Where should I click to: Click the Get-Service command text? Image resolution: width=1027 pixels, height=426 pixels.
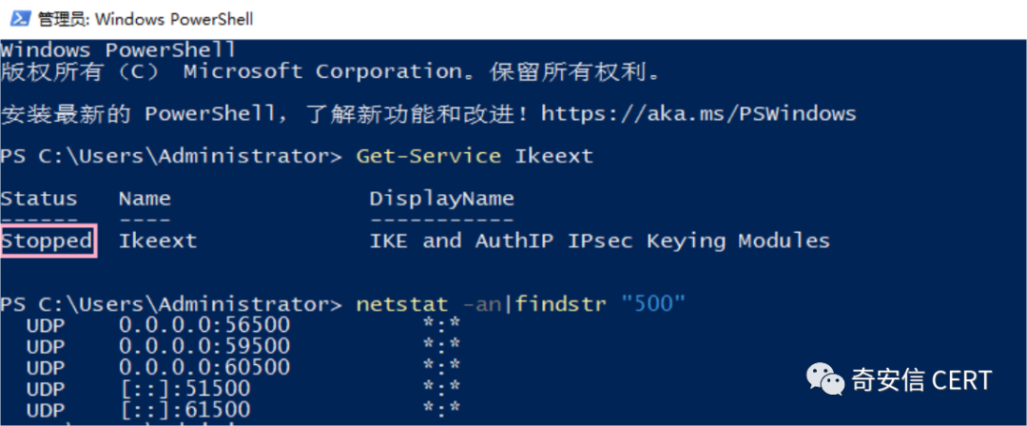(x=428, y=156)
